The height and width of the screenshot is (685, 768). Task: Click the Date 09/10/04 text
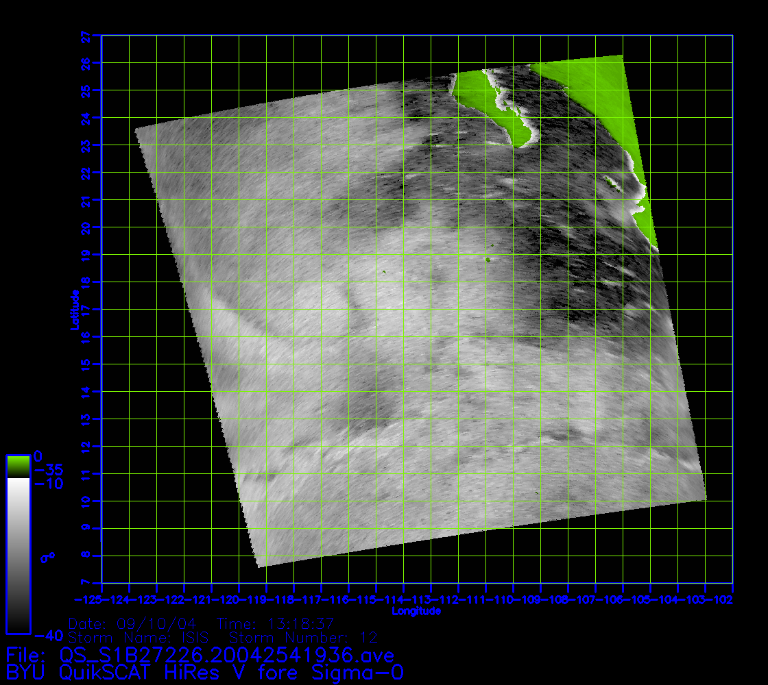tap(132, 624)
